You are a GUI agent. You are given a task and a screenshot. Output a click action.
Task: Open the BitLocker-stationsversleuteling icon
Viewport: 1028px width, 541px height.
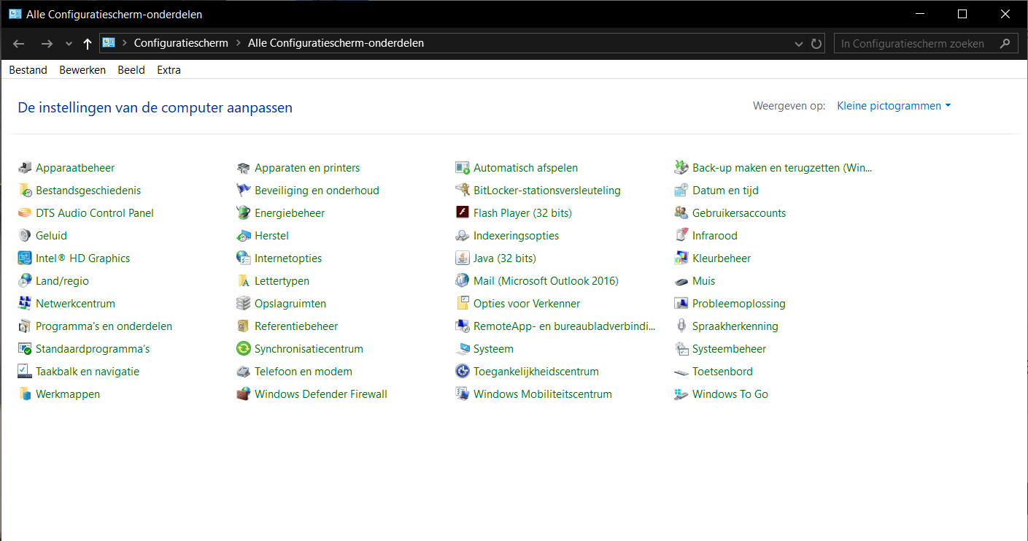tap(463, 191)
